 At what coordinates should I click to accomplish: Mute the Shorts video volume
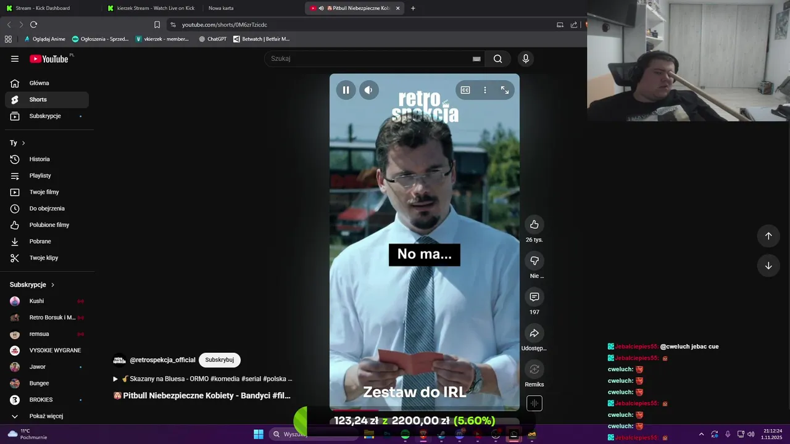(x=368, y=90)
